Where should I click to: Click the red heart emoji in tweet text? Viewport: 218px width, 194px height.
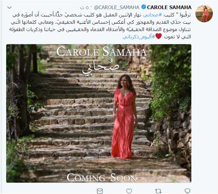(158, 36)
